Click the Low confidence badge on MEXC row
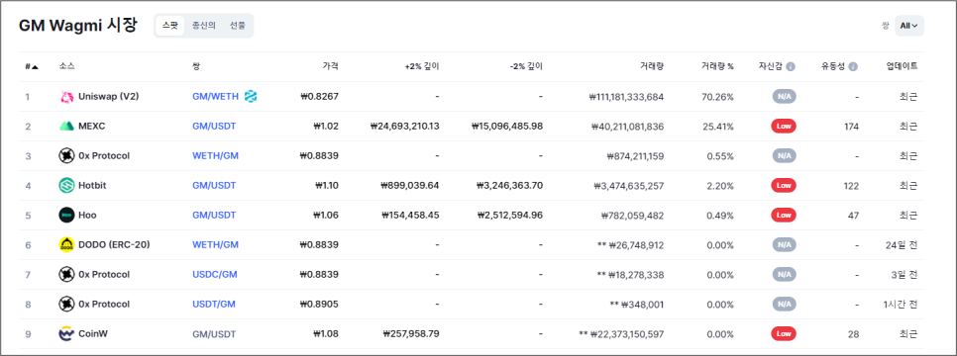Image resolution: width=957 pixels, height=356 pixels. coord(785,127)
